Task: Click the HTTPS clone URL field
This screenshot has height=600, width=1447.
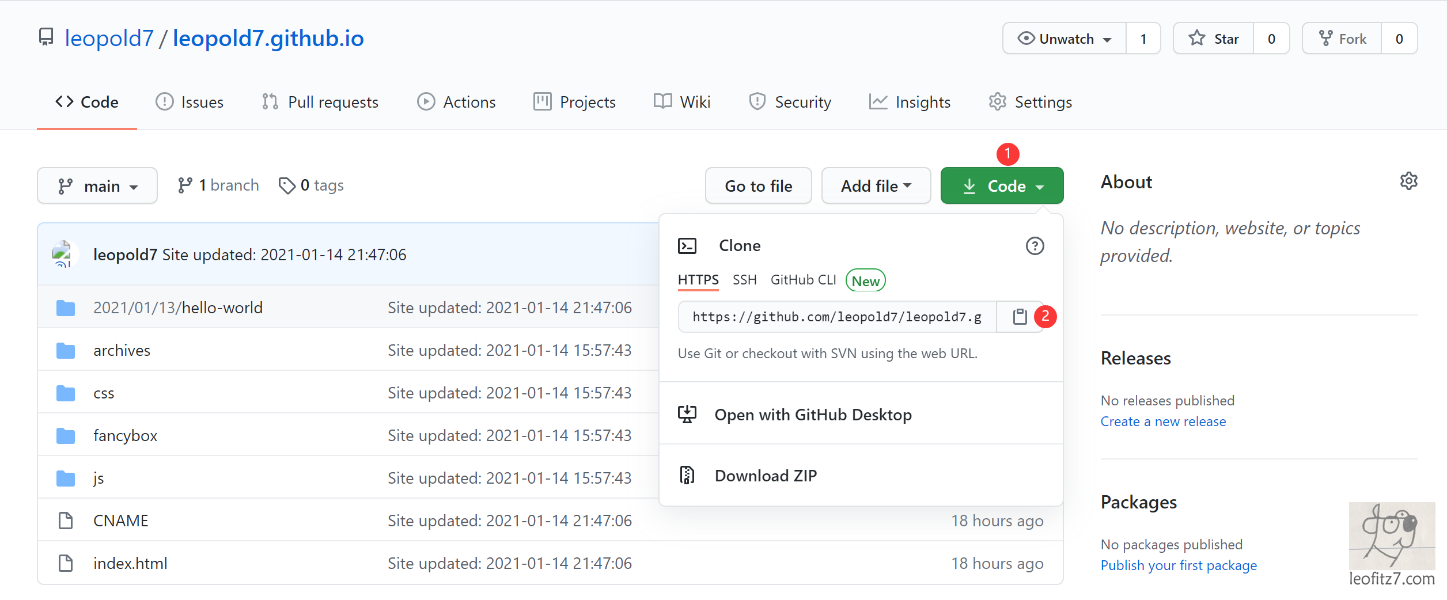Action: click(837, 317)
